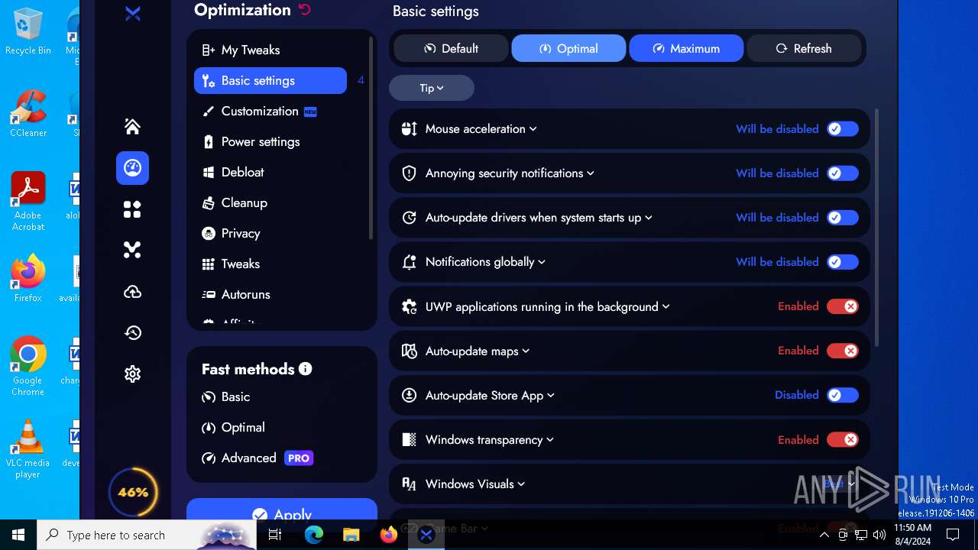978x550 pixels.
Task: Toggle the Auto-update Store App switch
Action: pos(843,395)
